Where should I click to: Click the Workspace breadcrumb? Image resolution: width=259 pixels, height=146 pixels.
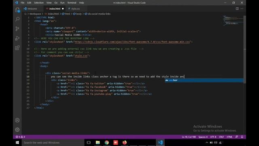35,14
